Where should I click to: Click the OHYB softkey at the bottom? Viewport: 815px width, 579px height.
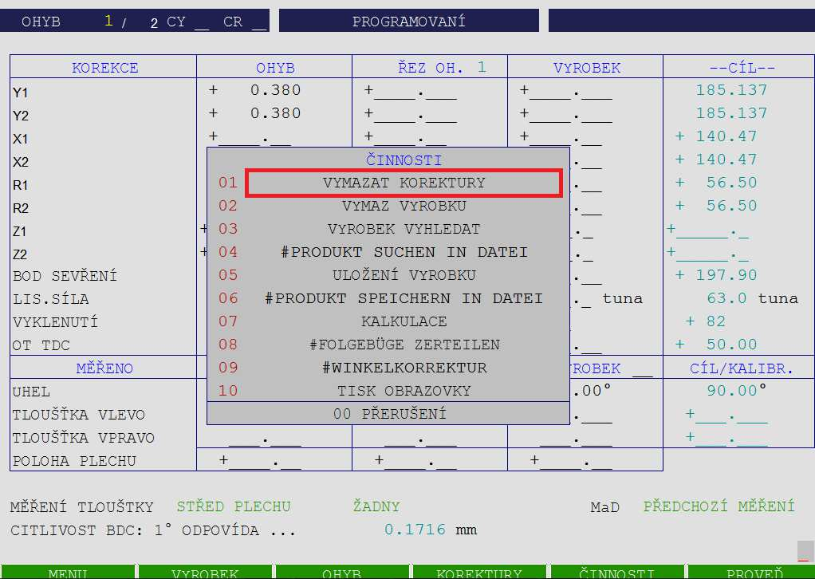point(341,572)
